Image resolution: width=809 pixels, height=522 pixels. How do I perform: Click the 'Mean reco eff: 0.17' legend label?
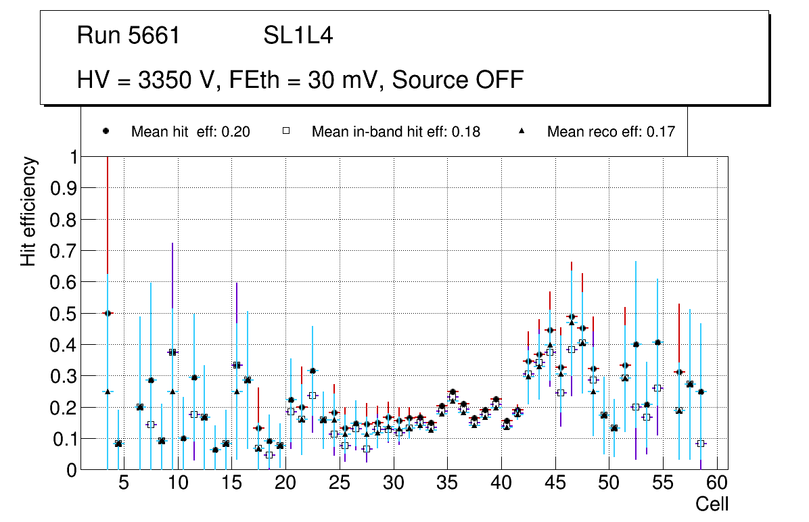pos(611,132)
